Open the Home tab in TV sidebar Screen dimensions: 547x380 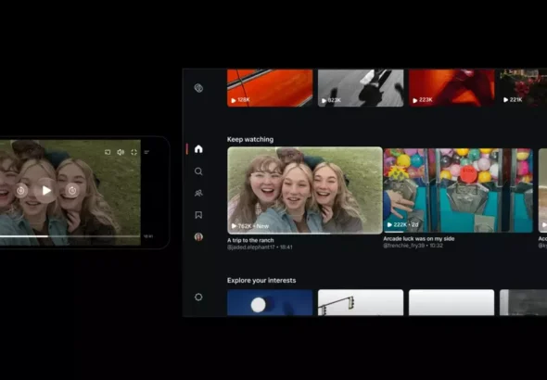[198, 149]
